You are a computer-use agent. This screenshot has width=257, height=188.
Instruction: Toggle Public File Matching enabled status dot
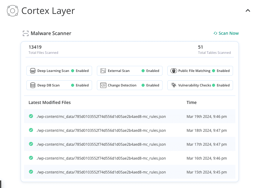coord(214,71)
